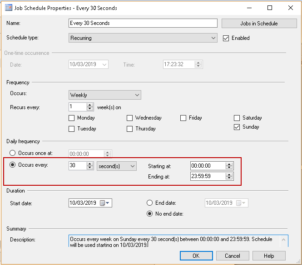Increase the Recur every weeks value

pos(89,105)
